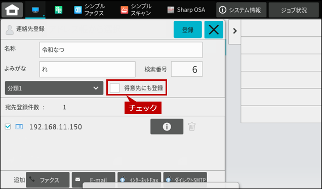Go to the home screen icon
The width and height of the screenshot is (322, 189).
(12, 10)
